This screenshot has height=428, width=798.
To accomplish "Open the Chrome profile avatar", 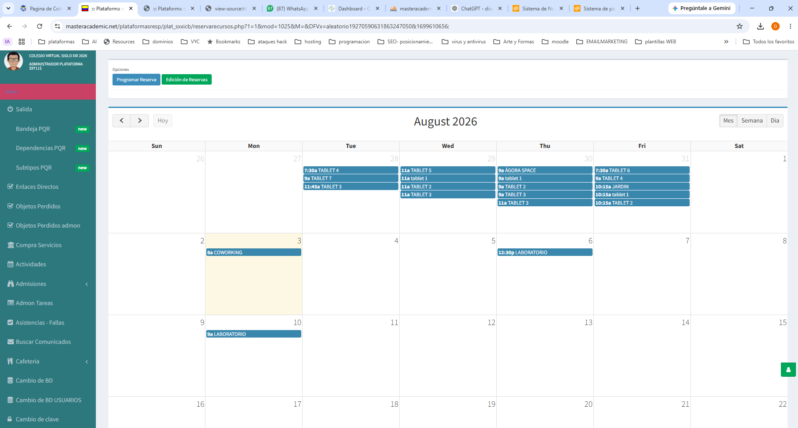I will pyautogui.click(x=775, y=26).
